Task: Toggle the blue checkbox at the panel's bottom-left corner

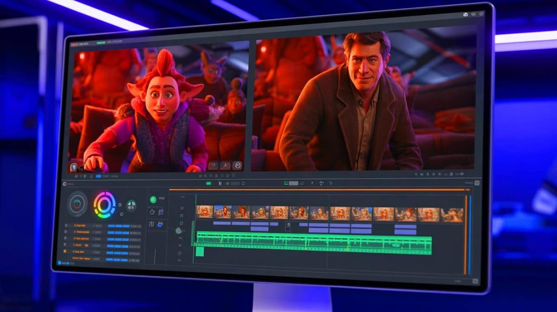Action: [x=60, y=263]
